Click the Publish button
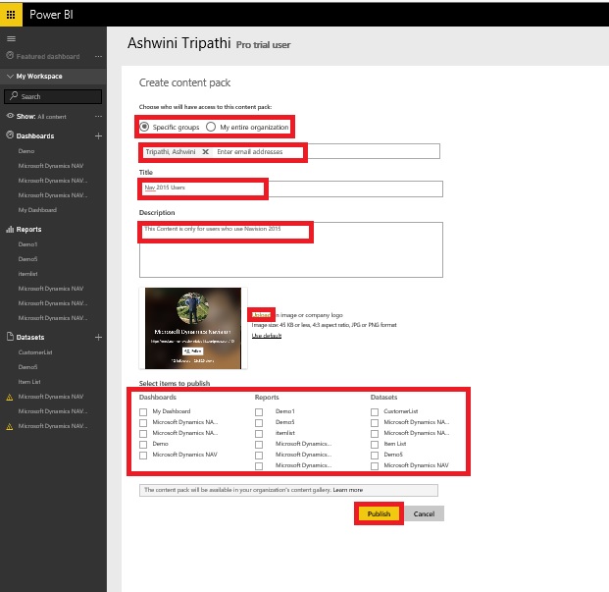The image size is (609, 592). (379, 513)
